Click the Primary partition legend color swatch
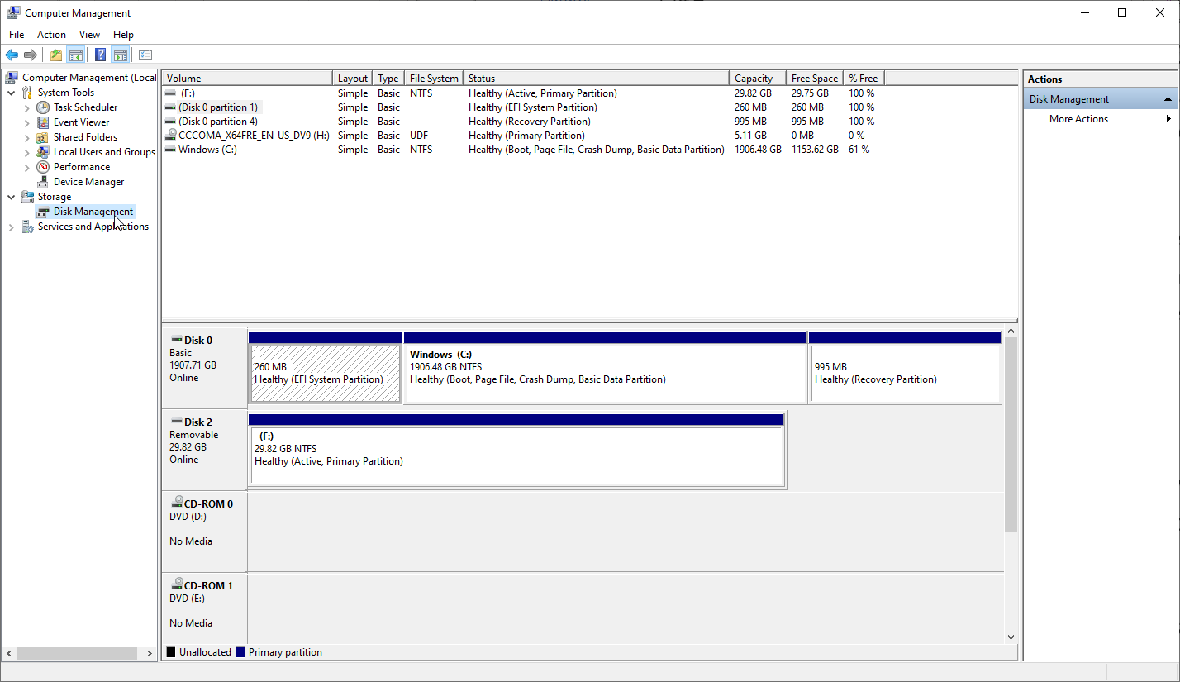The height and width of the screenshot is (682, 1180). point(240,652)
